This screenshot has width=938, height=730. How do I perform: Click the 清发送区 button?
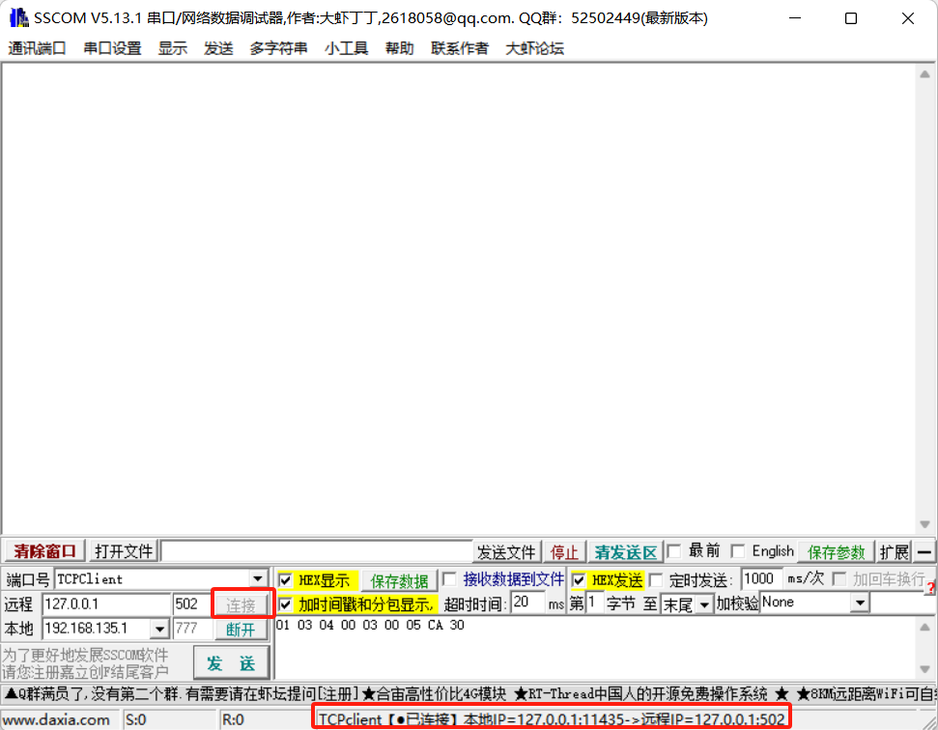pos(625,551)
